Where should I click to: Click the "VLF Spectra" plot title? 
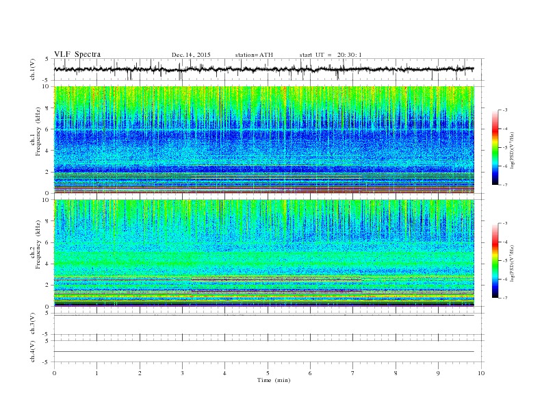coord(77,54)
